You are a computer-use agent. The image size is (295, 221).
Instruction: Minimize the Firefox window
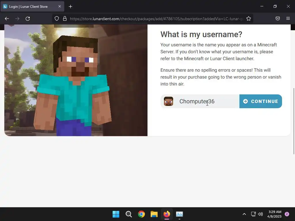[262, 6]
